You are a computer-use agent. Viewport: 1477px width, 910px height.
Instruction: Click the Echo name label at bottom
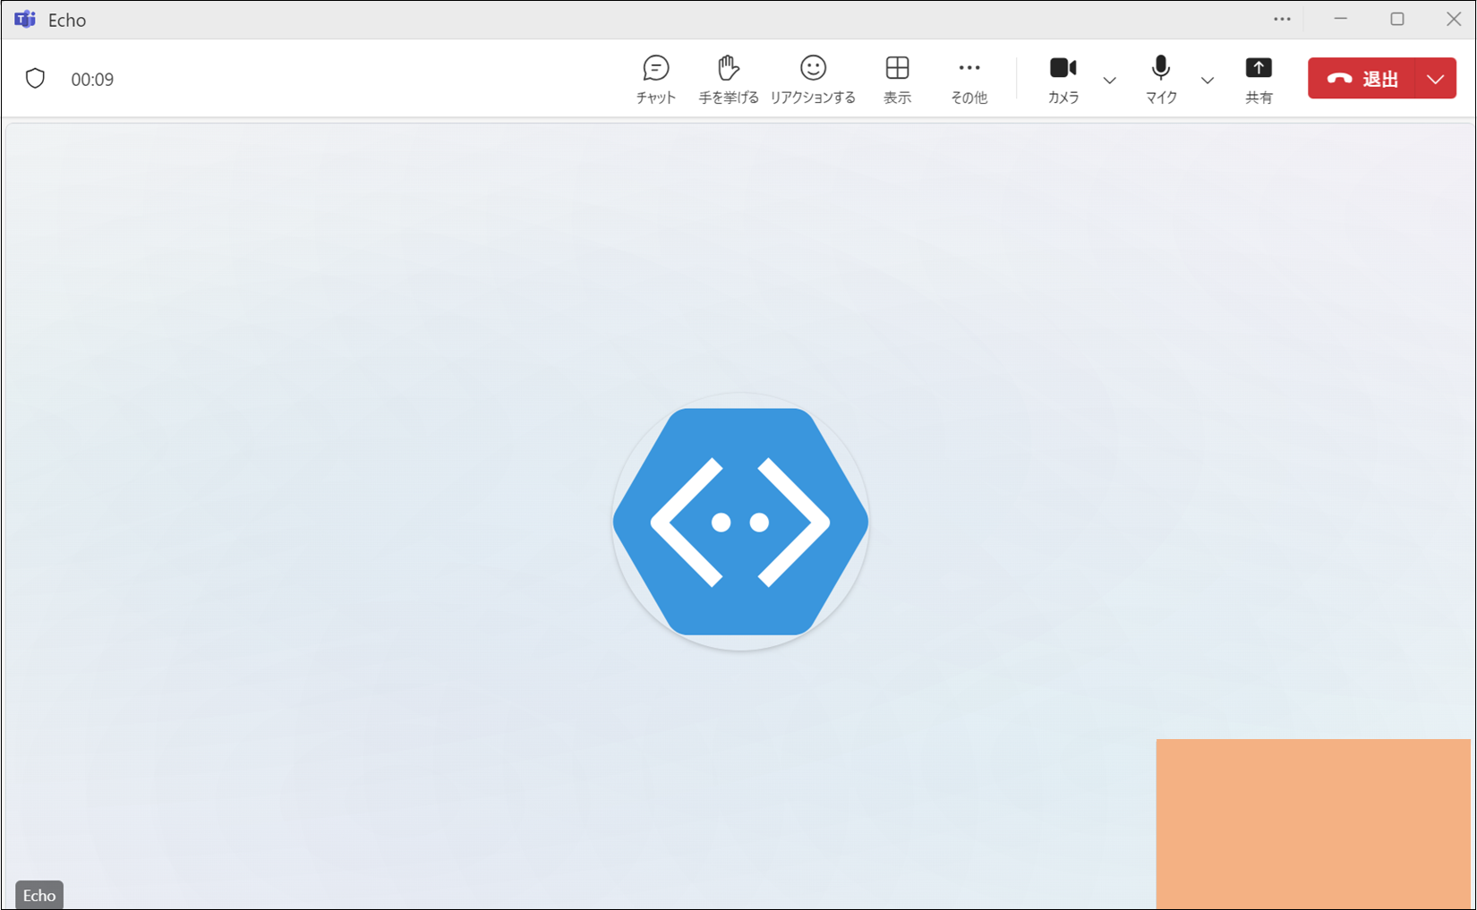tap(39, 895)
